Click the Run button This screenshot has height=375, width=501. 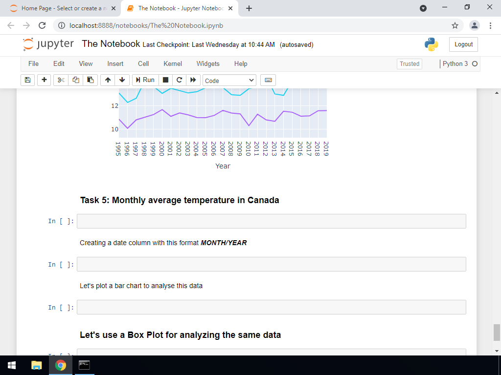[x=145, y=80]
